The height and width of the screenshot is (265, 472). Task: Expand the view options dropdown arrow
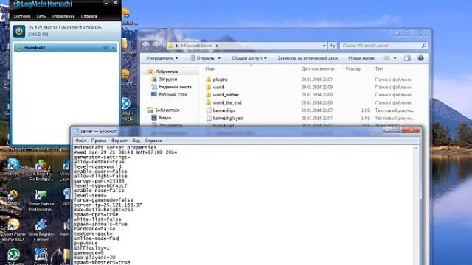pos(395,58)
